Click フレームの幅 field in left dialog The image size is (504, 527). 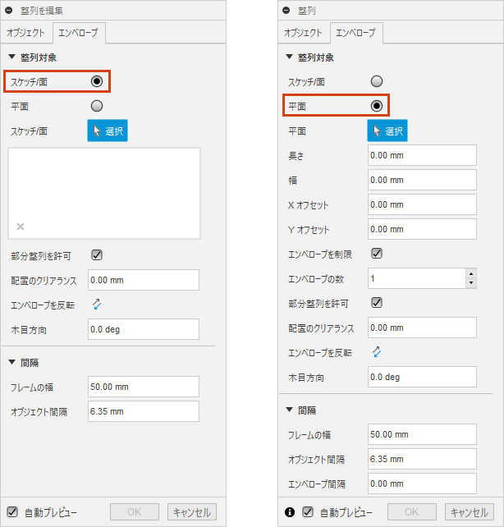144,387
